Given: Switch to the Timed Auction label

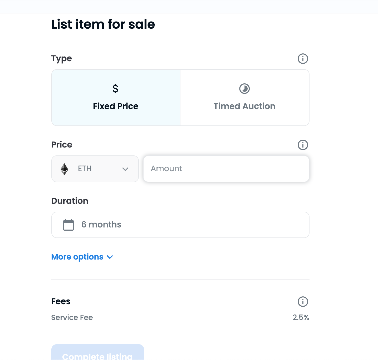Looking at the screenshot, I should pyautogui.click(x=244, y=106).
